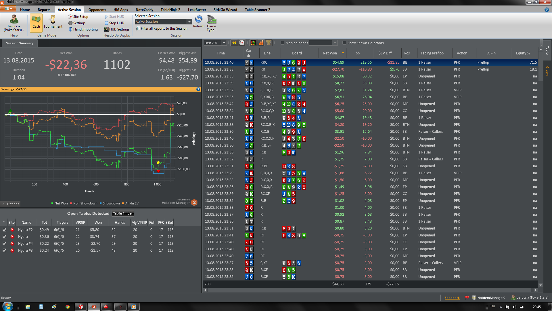Image resolution: width=552 pixels, height=311 pixels.
Task: Open the LeakBuster tab
Action: [197, 10]
